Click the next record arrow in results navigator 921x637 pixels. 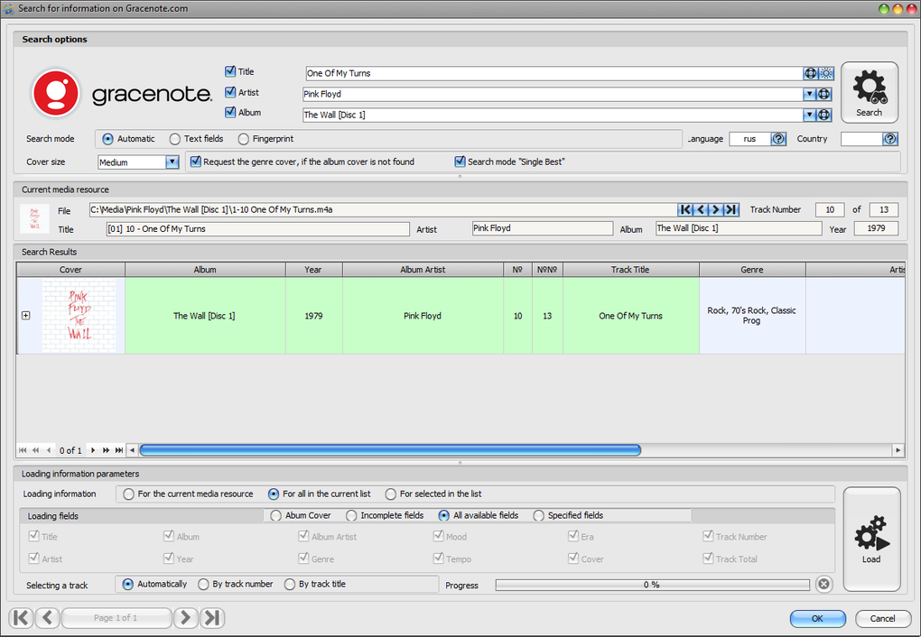(93, 450)
